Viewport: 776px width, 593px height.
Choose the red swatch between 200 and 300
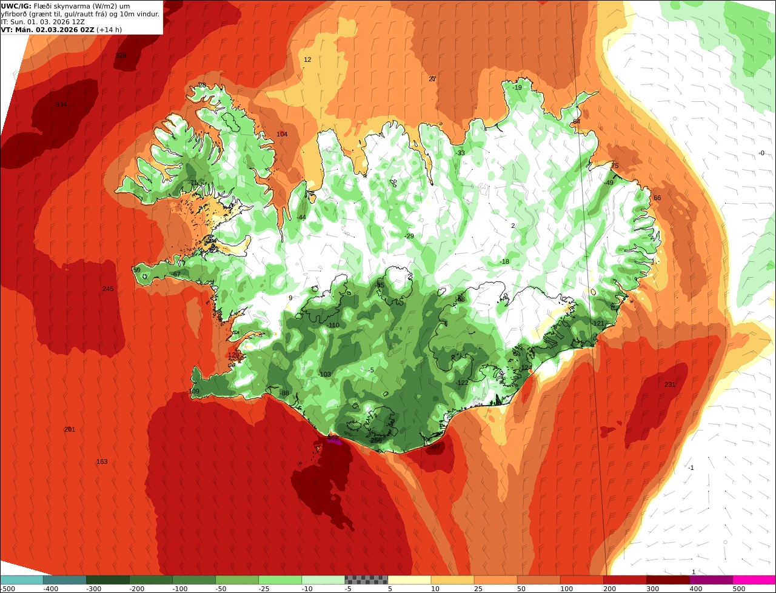click(624, 580)
